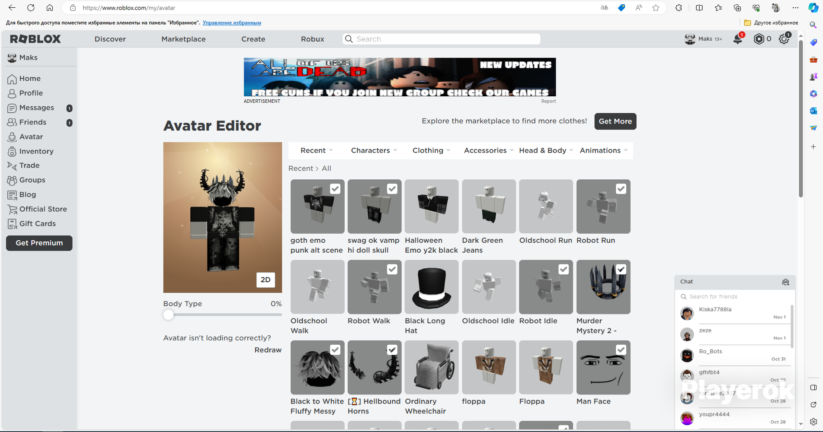
Task: Click the Управление избранным link
Action: (232, 22)
